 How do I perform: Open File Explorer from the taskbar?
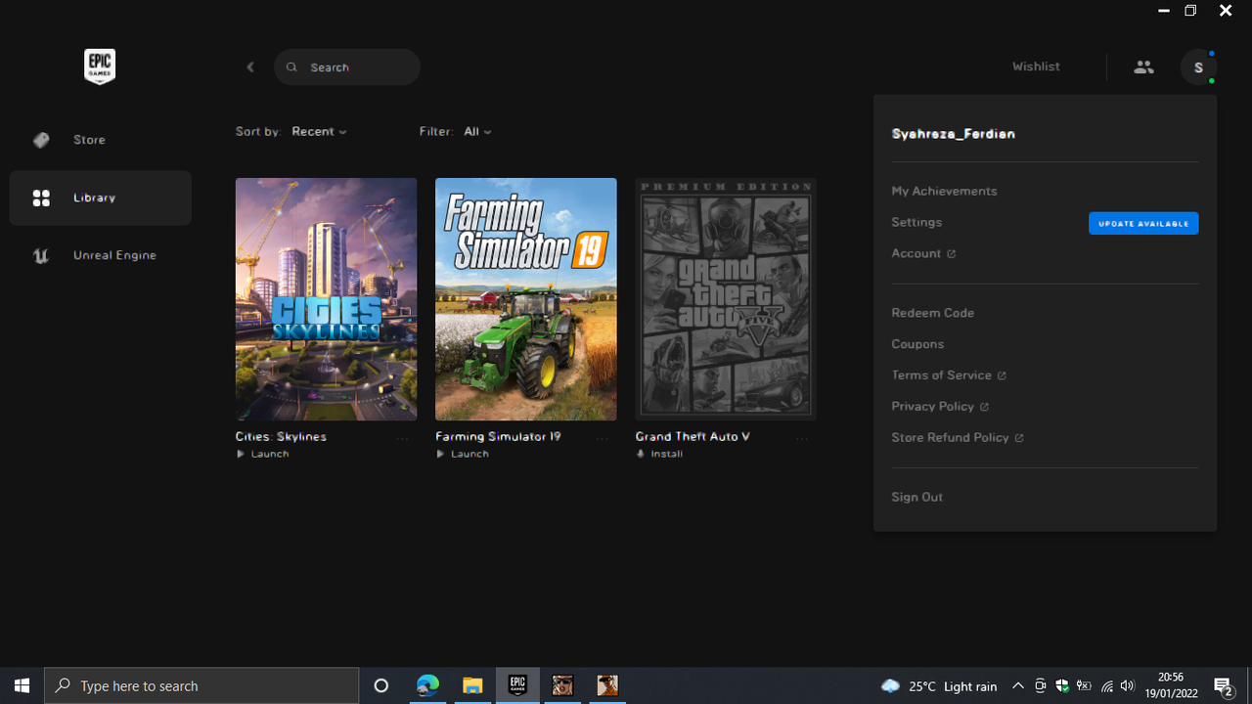point(472,685)
